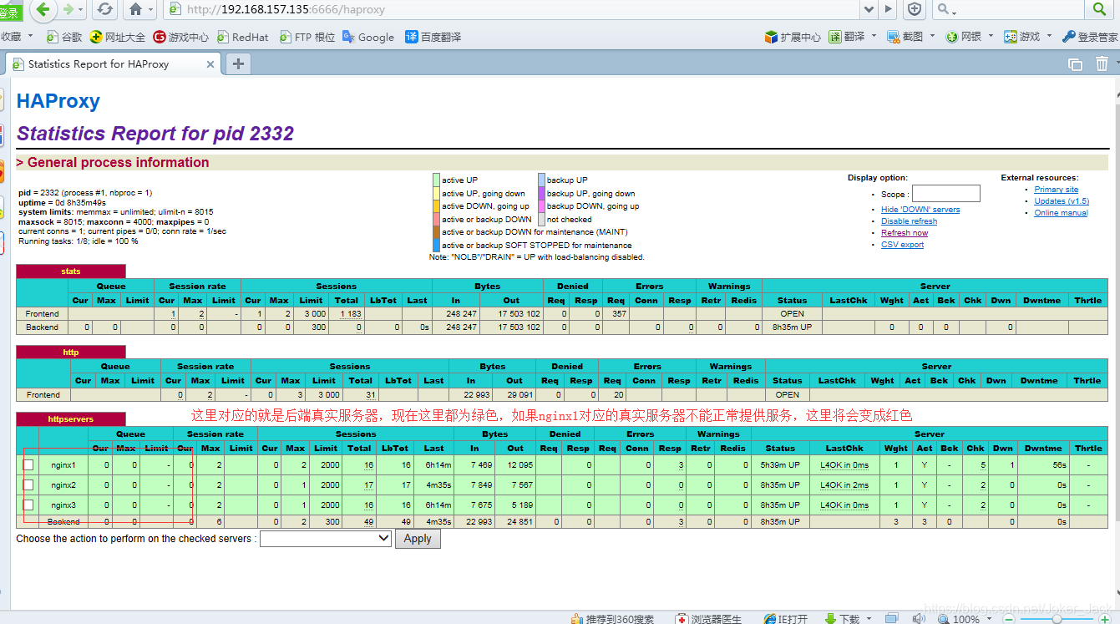The width and height of the screenshot is (1120, 624).
Task: Click 推荐到360搜索 in status bar
Action: point(612,619)
